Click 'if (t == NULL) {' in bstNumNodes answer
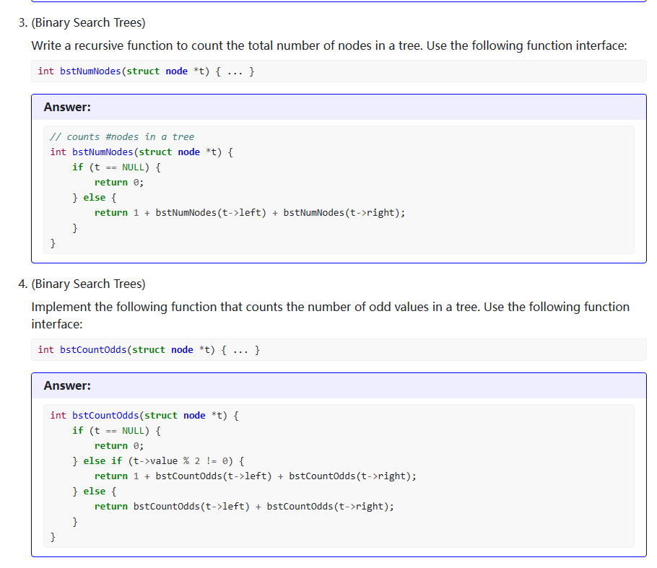 click(x=116, y=167)
